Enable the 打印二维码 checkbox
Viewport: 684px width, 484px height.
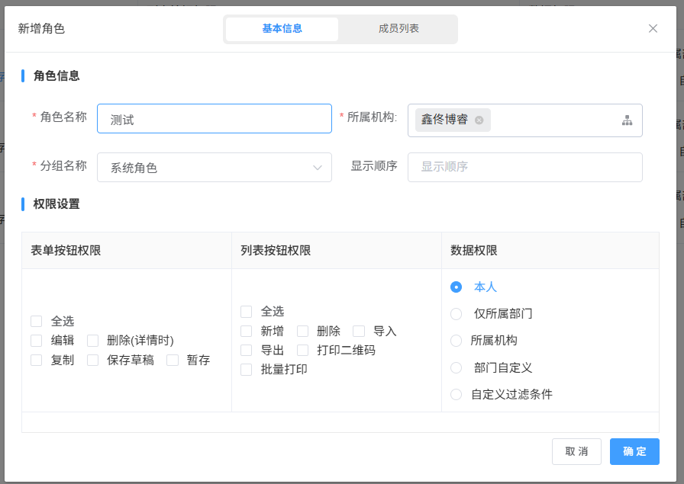click(x=302, y=351)
